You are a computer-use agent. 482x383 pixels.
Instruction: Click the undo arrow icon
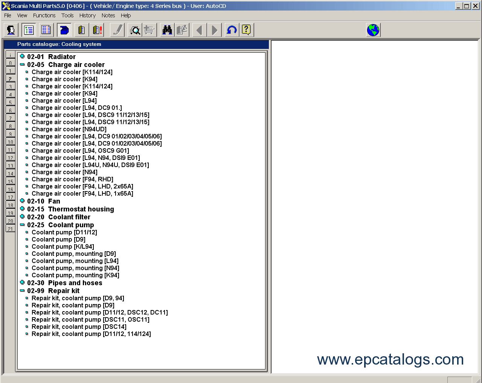pyautogui.click(x=231, y=30)
